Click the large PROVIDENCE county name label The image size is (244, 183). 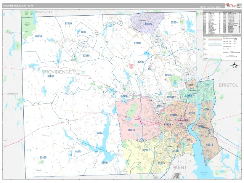[x=57, y=72]
